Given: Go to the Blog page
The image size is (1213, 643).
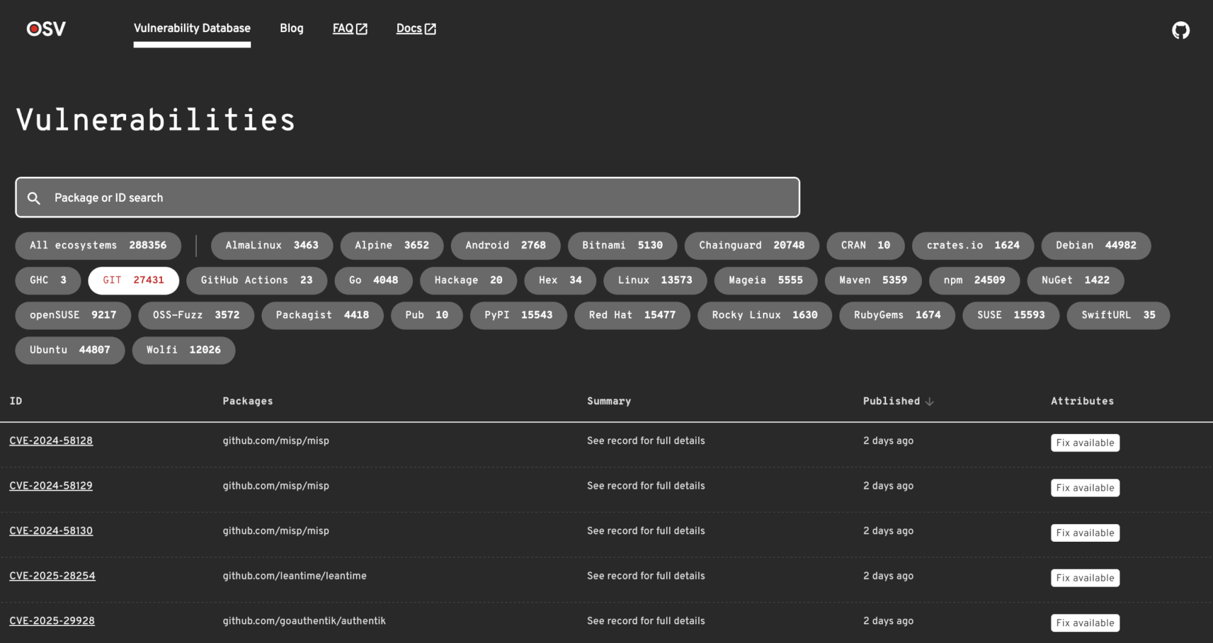Looking at the screenshot, I should tap(291, 28).
